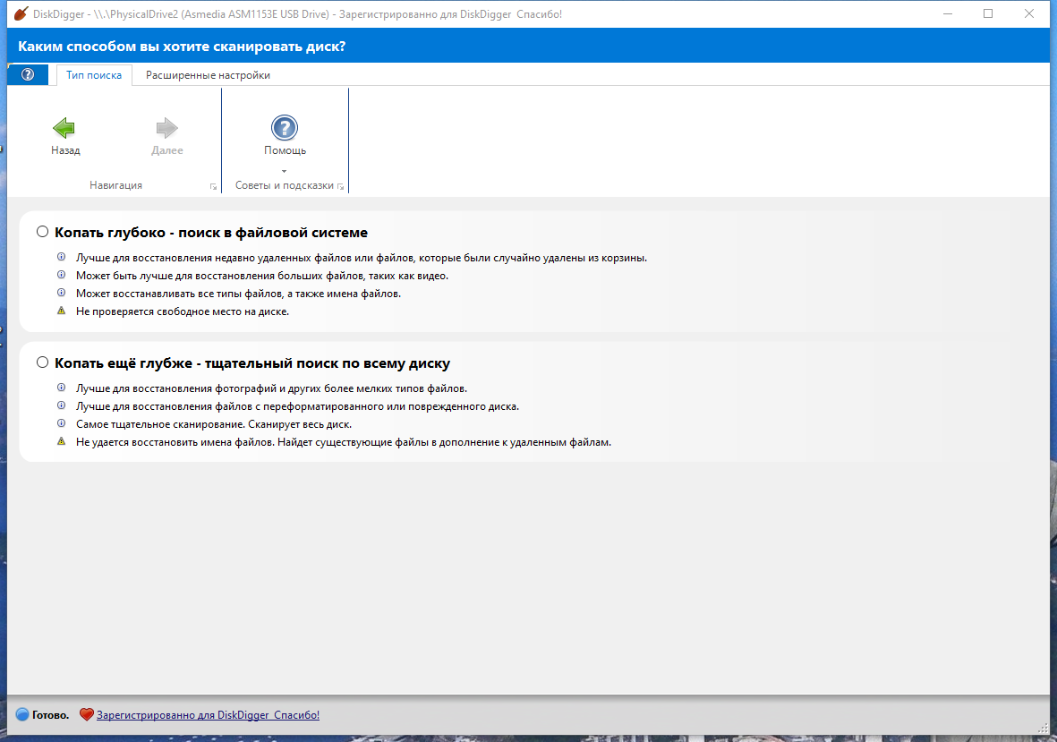Click text 'Может восстанавливать все типы файлов'
The height and width of the screenshot is (742, 1057).
pos(178,294)
